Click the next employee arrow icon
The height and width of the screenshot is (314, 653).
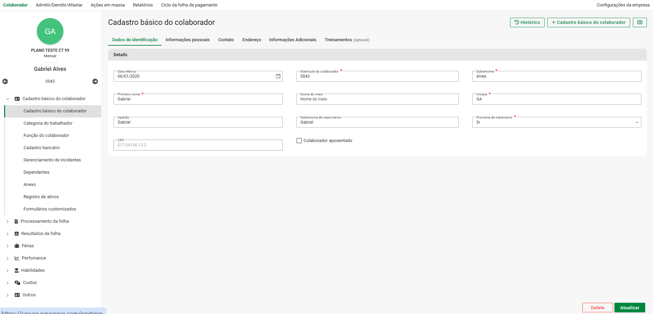pyautogui.click(x=95, y=81)
